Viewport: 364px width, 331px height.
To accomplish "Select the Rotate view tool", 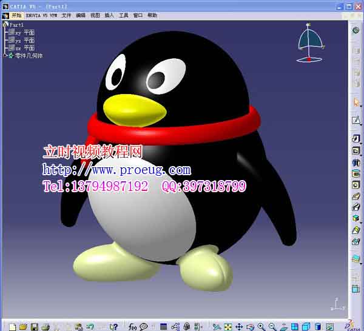I will (250, 327).
